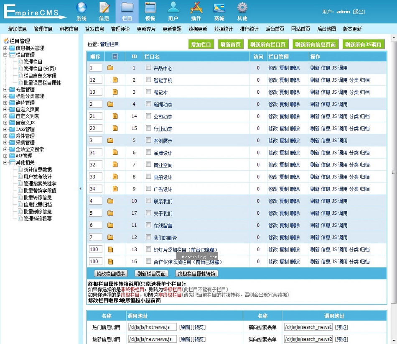Click folder icon in 在线留言 row

click(110, 225)
